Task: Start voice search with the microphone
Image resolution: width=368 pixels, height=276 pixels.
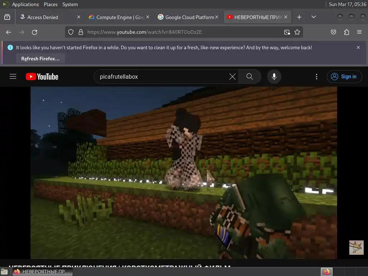Action: [x=274, y=77]
